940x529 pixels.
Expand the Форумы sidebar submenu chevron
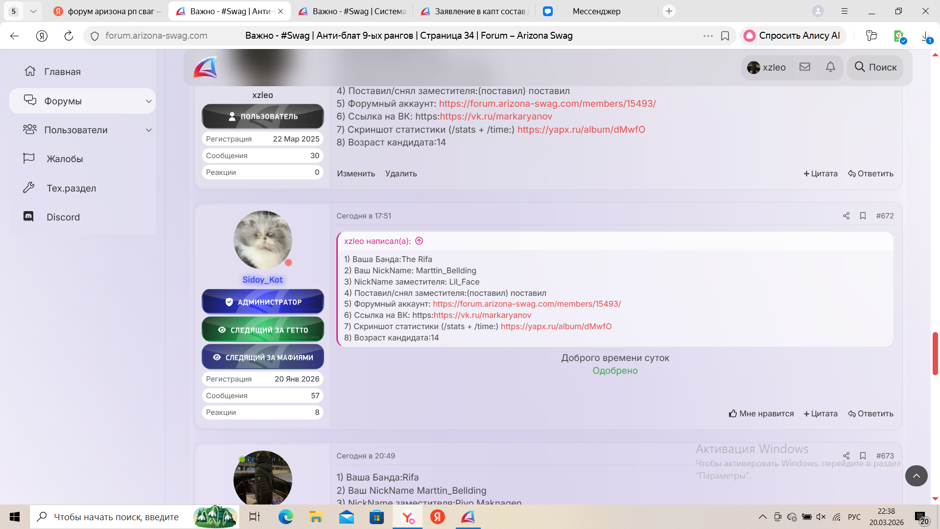pyautogui.click(x=149, y=101)
